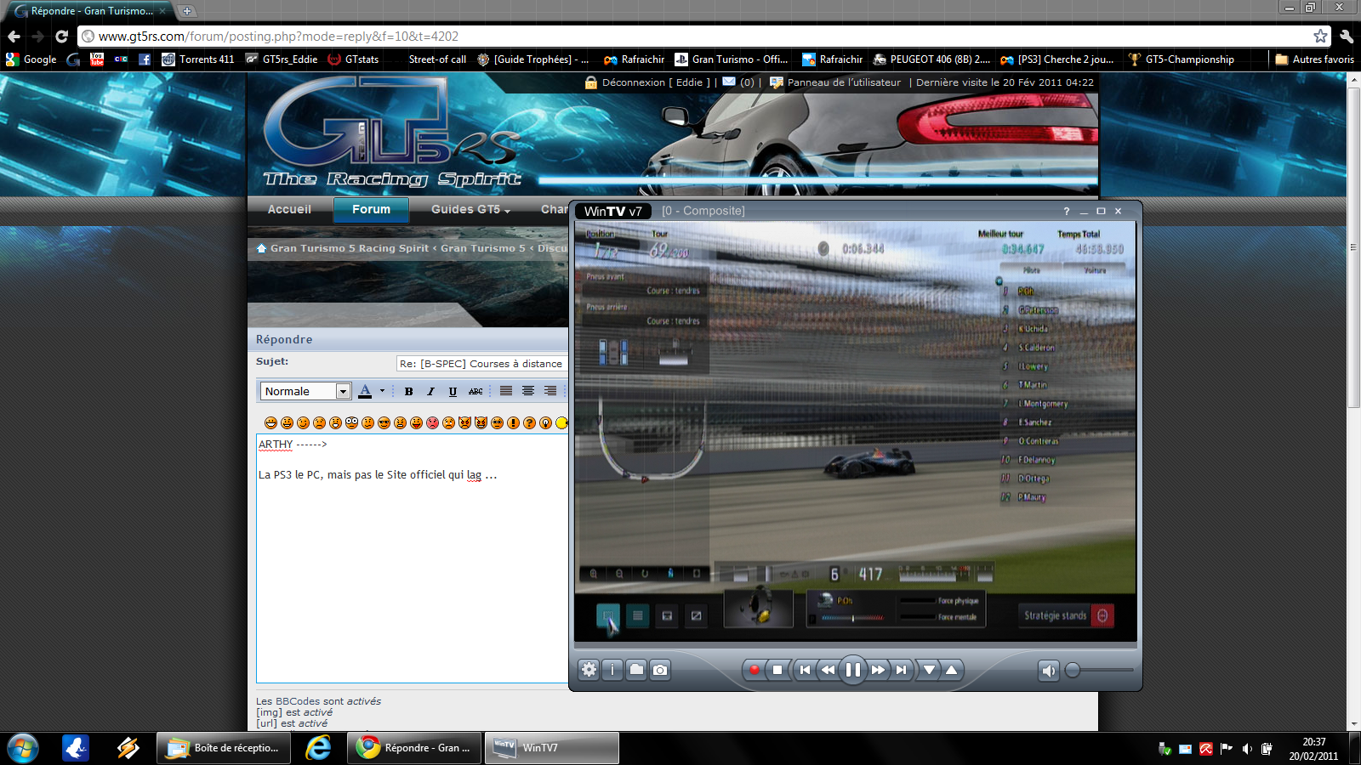Bookmark page with star icon
The width and height of the screenshot is (1361, 765).
[x=1320, y=37]
